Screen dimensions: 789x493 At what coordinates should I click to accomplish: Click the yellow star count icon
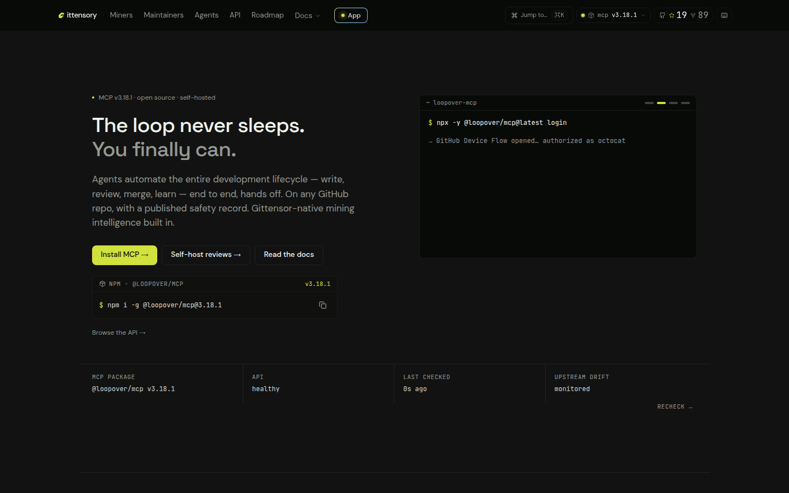672,15
